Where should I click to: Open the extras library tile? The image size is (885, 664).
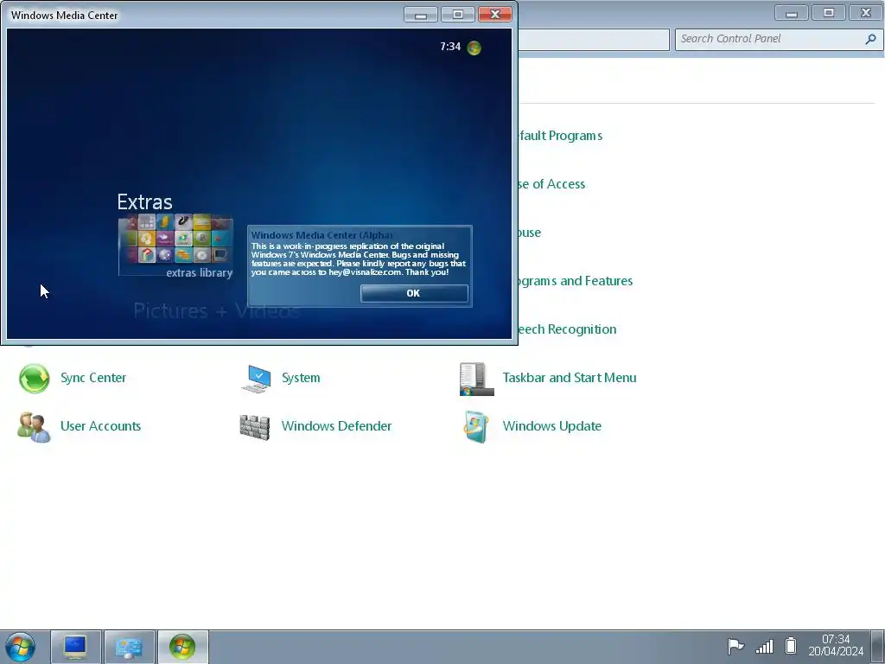coord(175,245)
